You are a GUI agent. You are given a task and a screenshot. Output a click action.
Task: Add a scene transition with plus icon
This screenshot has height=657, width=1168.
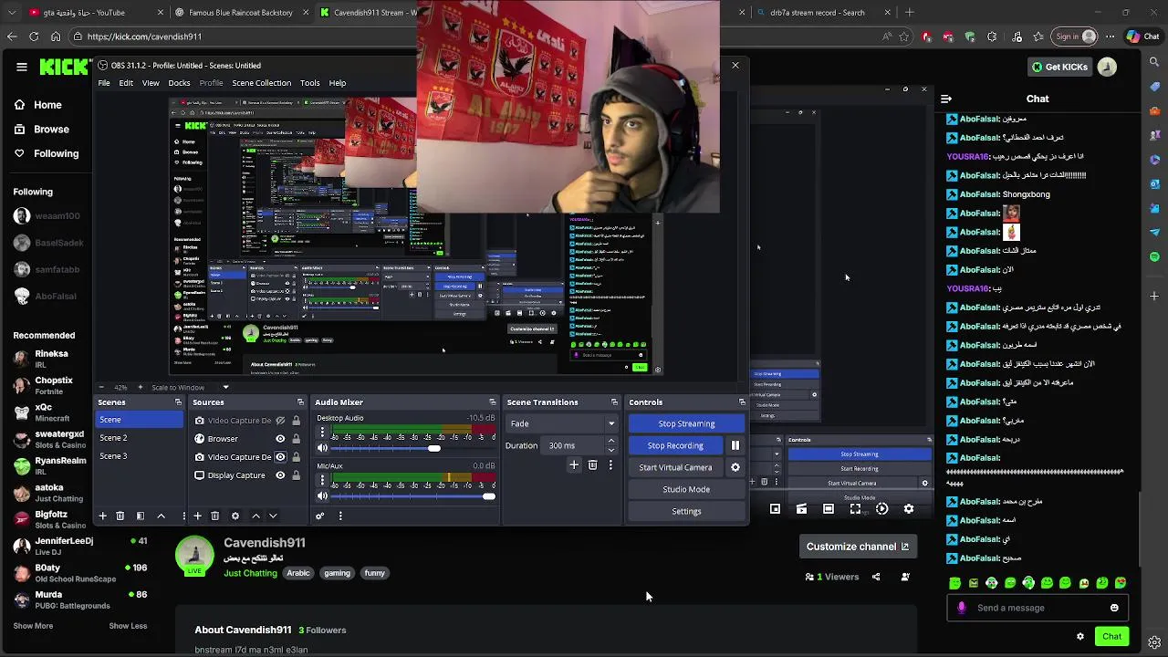(x=574, y=465)
